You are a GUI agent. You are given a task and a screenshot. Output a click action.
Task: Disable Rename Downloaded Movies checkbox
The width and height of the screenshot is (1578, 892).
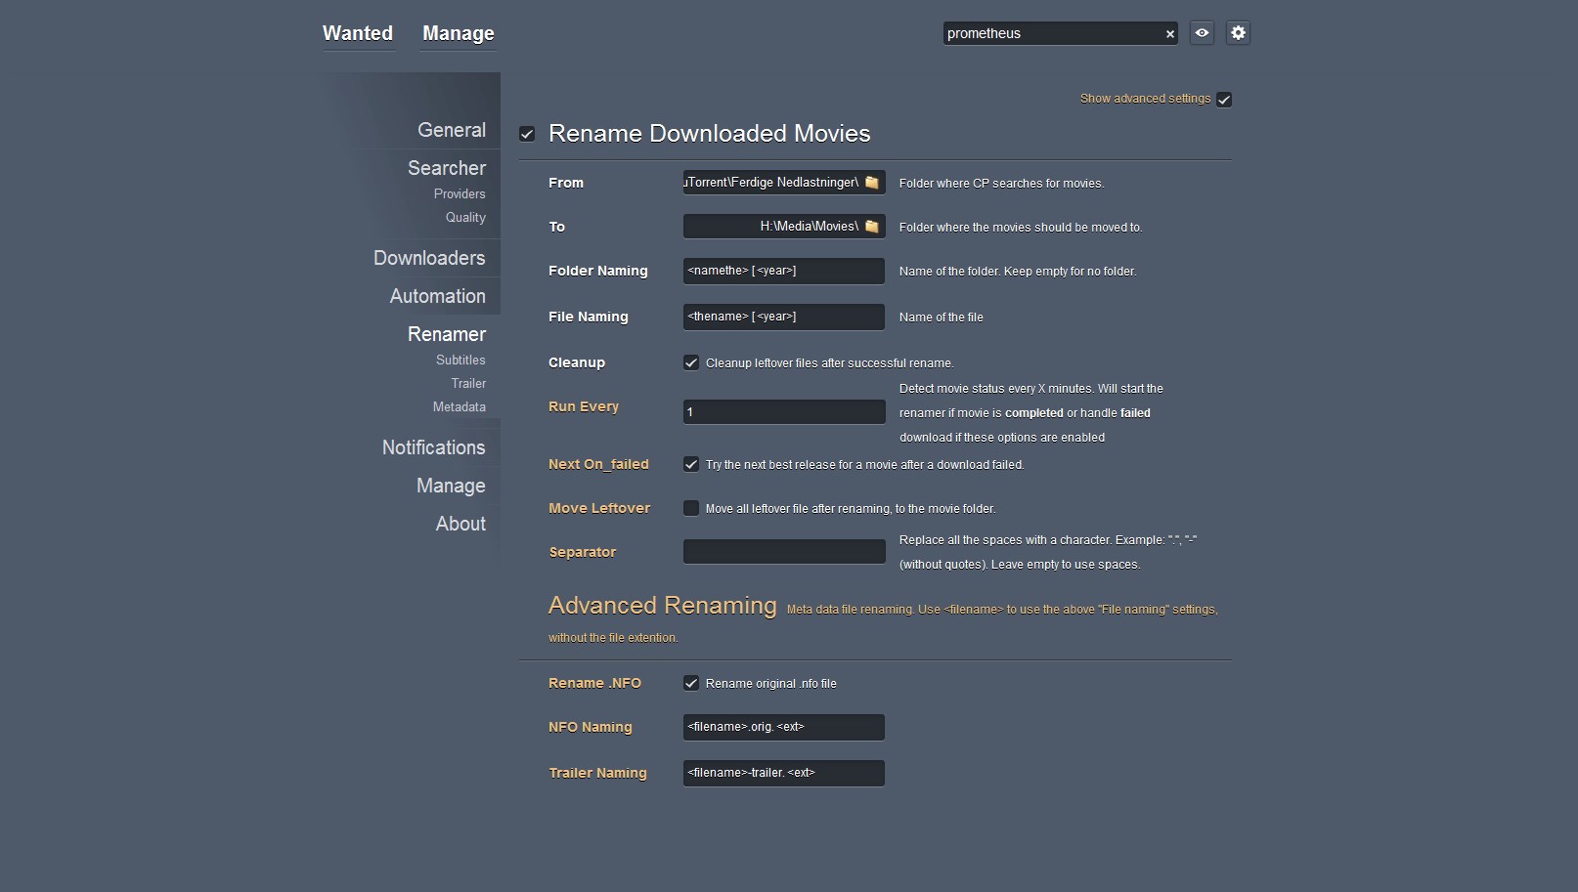[527, 134]
